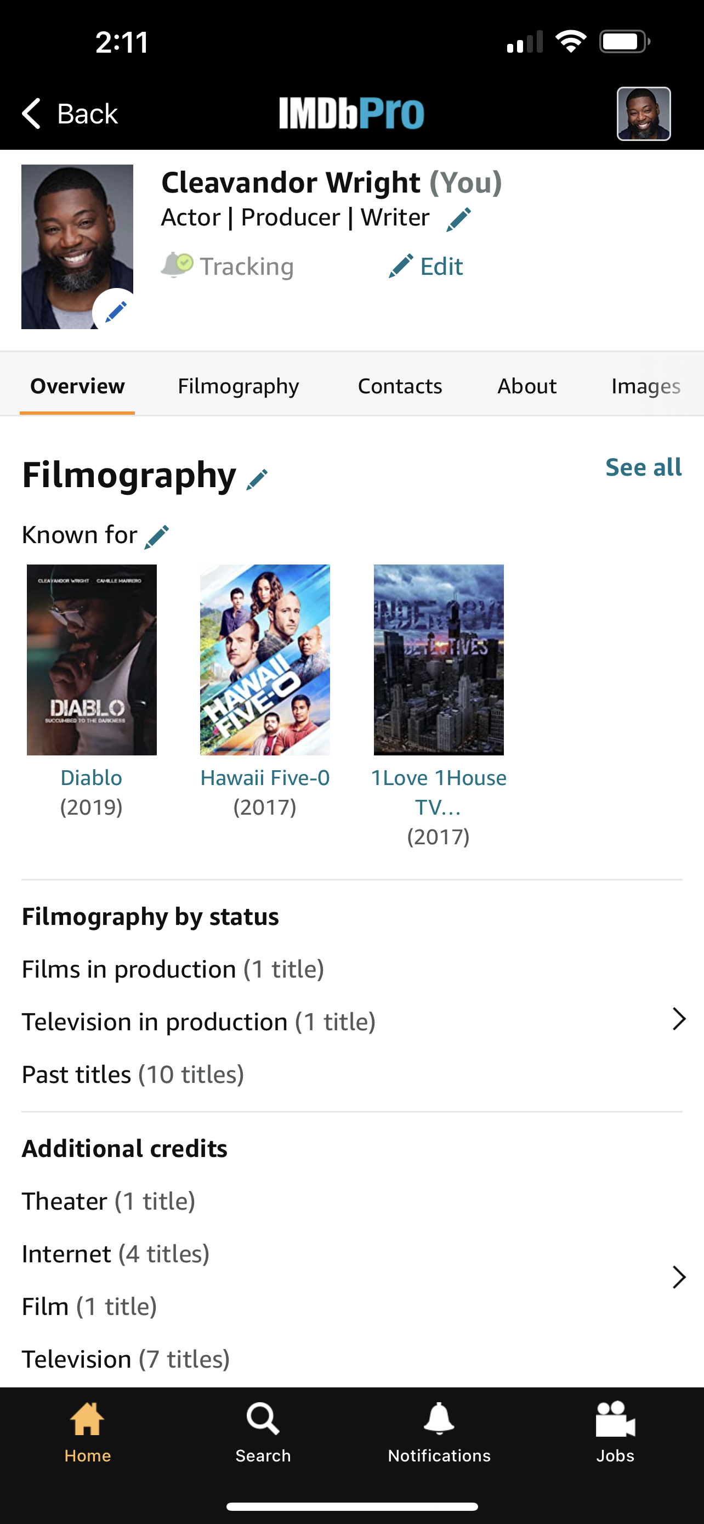This screenshot has width=704, height=1524.
Task: Open the Diablo poster thumbnail
Action: coord(92,659)
